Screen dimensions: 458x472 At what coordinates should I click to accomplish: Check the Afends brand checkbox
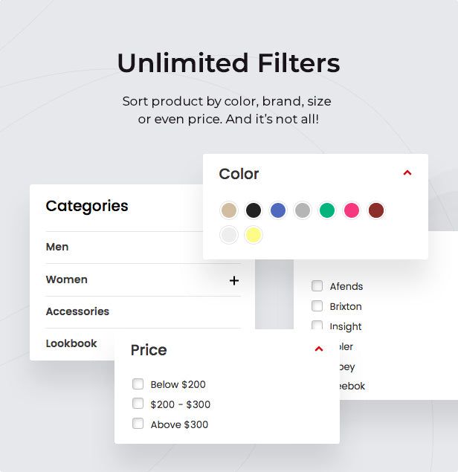click(x=317, y=286)
